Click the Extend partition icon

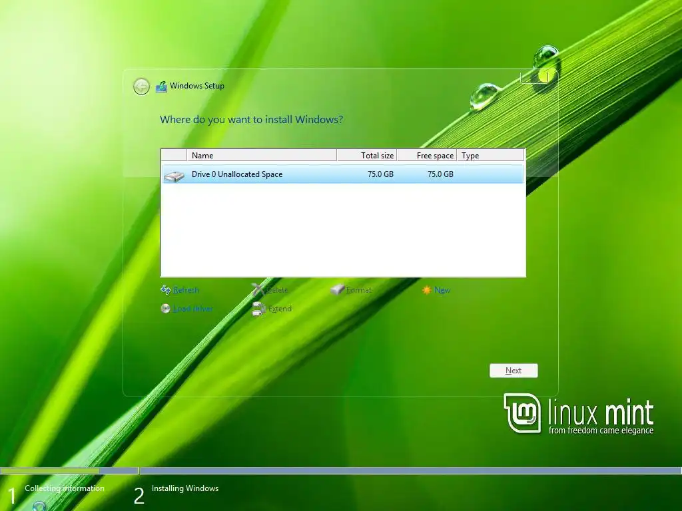tap(258, 309)
